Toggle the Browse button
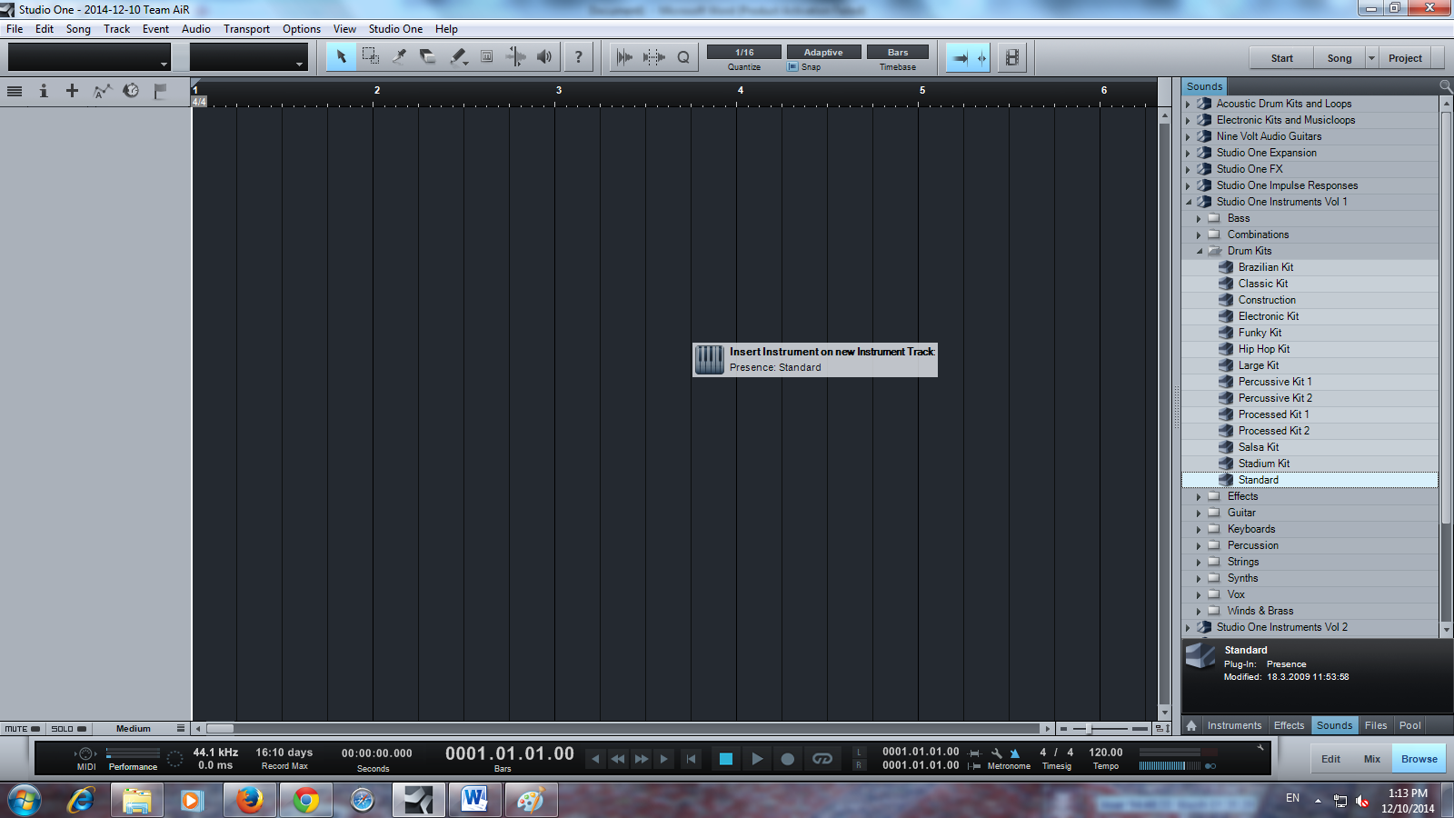Screen dimensions: 1454x818 pos(1419,759)
